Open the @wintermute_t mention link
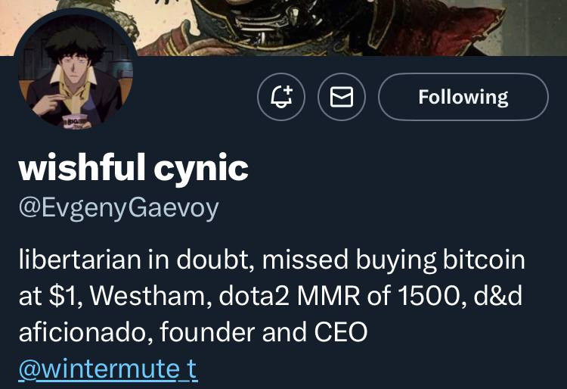Screen dimensions: 567x389 (x=107, y=369)
